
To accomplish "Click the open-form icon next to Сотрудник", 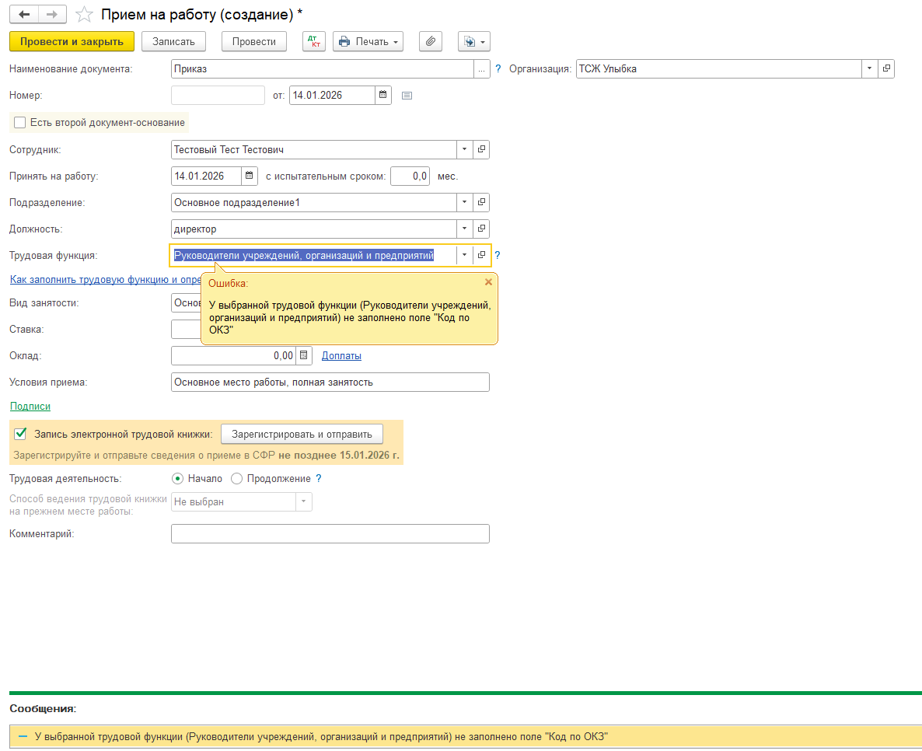I will tap(481, 149).
